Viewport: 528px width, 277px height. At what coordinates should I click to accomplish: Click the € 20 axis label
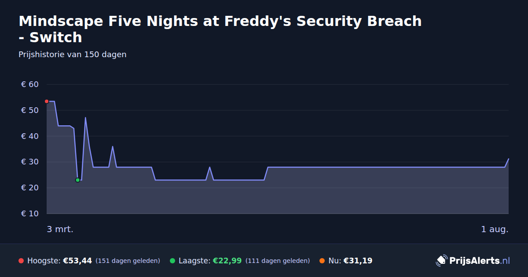tap(30, 188)
